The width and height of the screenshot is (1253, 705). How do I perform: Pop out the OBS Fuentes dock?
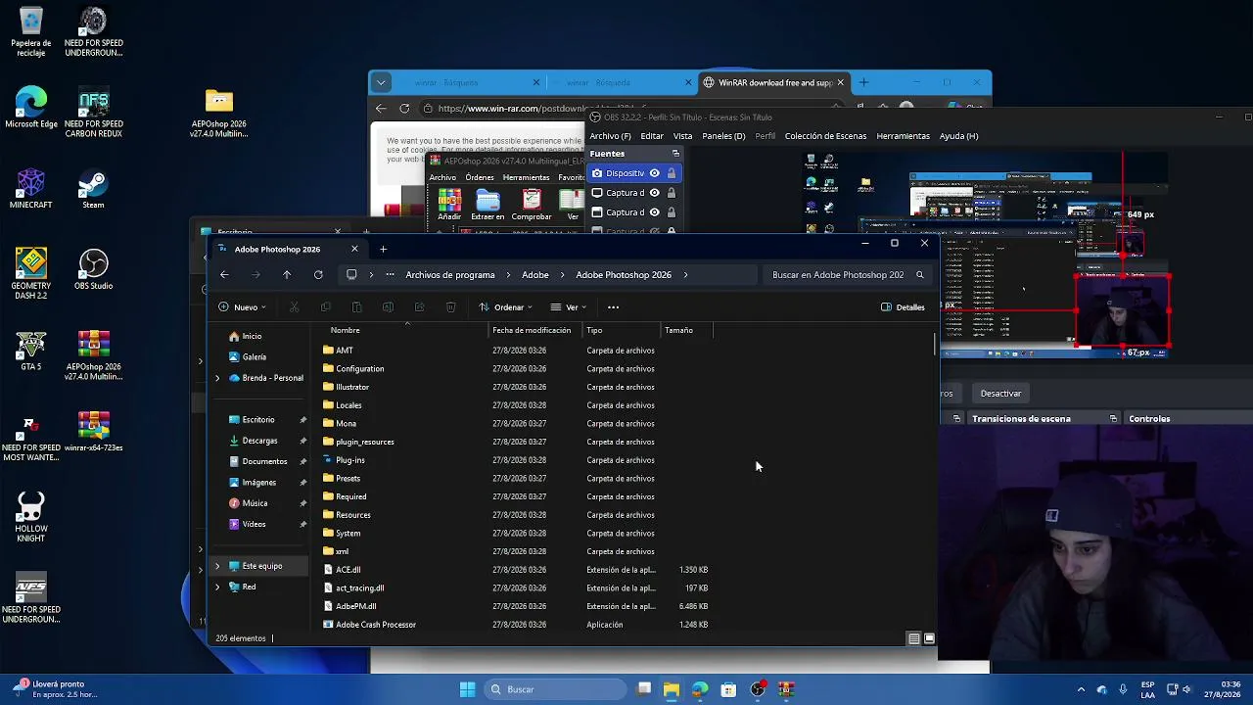675,154
